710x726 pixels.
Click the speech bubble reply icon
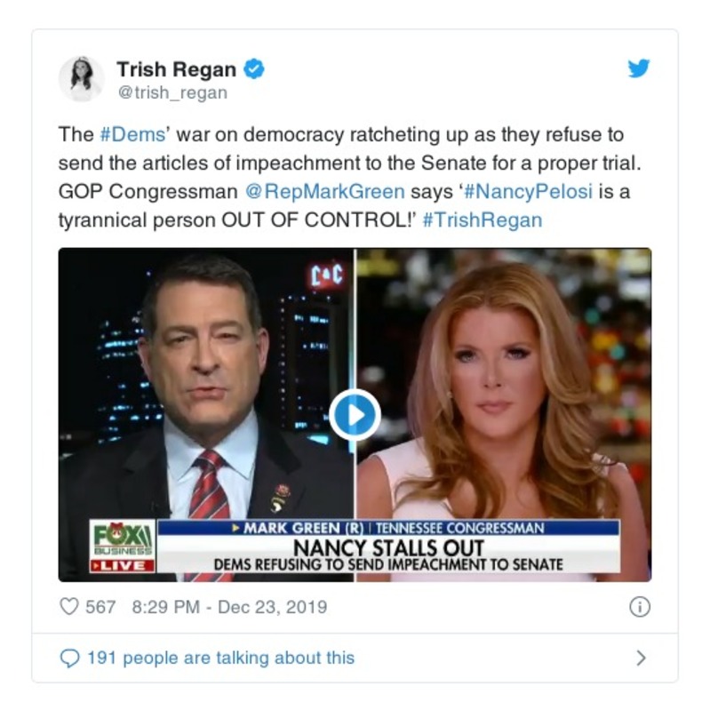coord(70,658)
